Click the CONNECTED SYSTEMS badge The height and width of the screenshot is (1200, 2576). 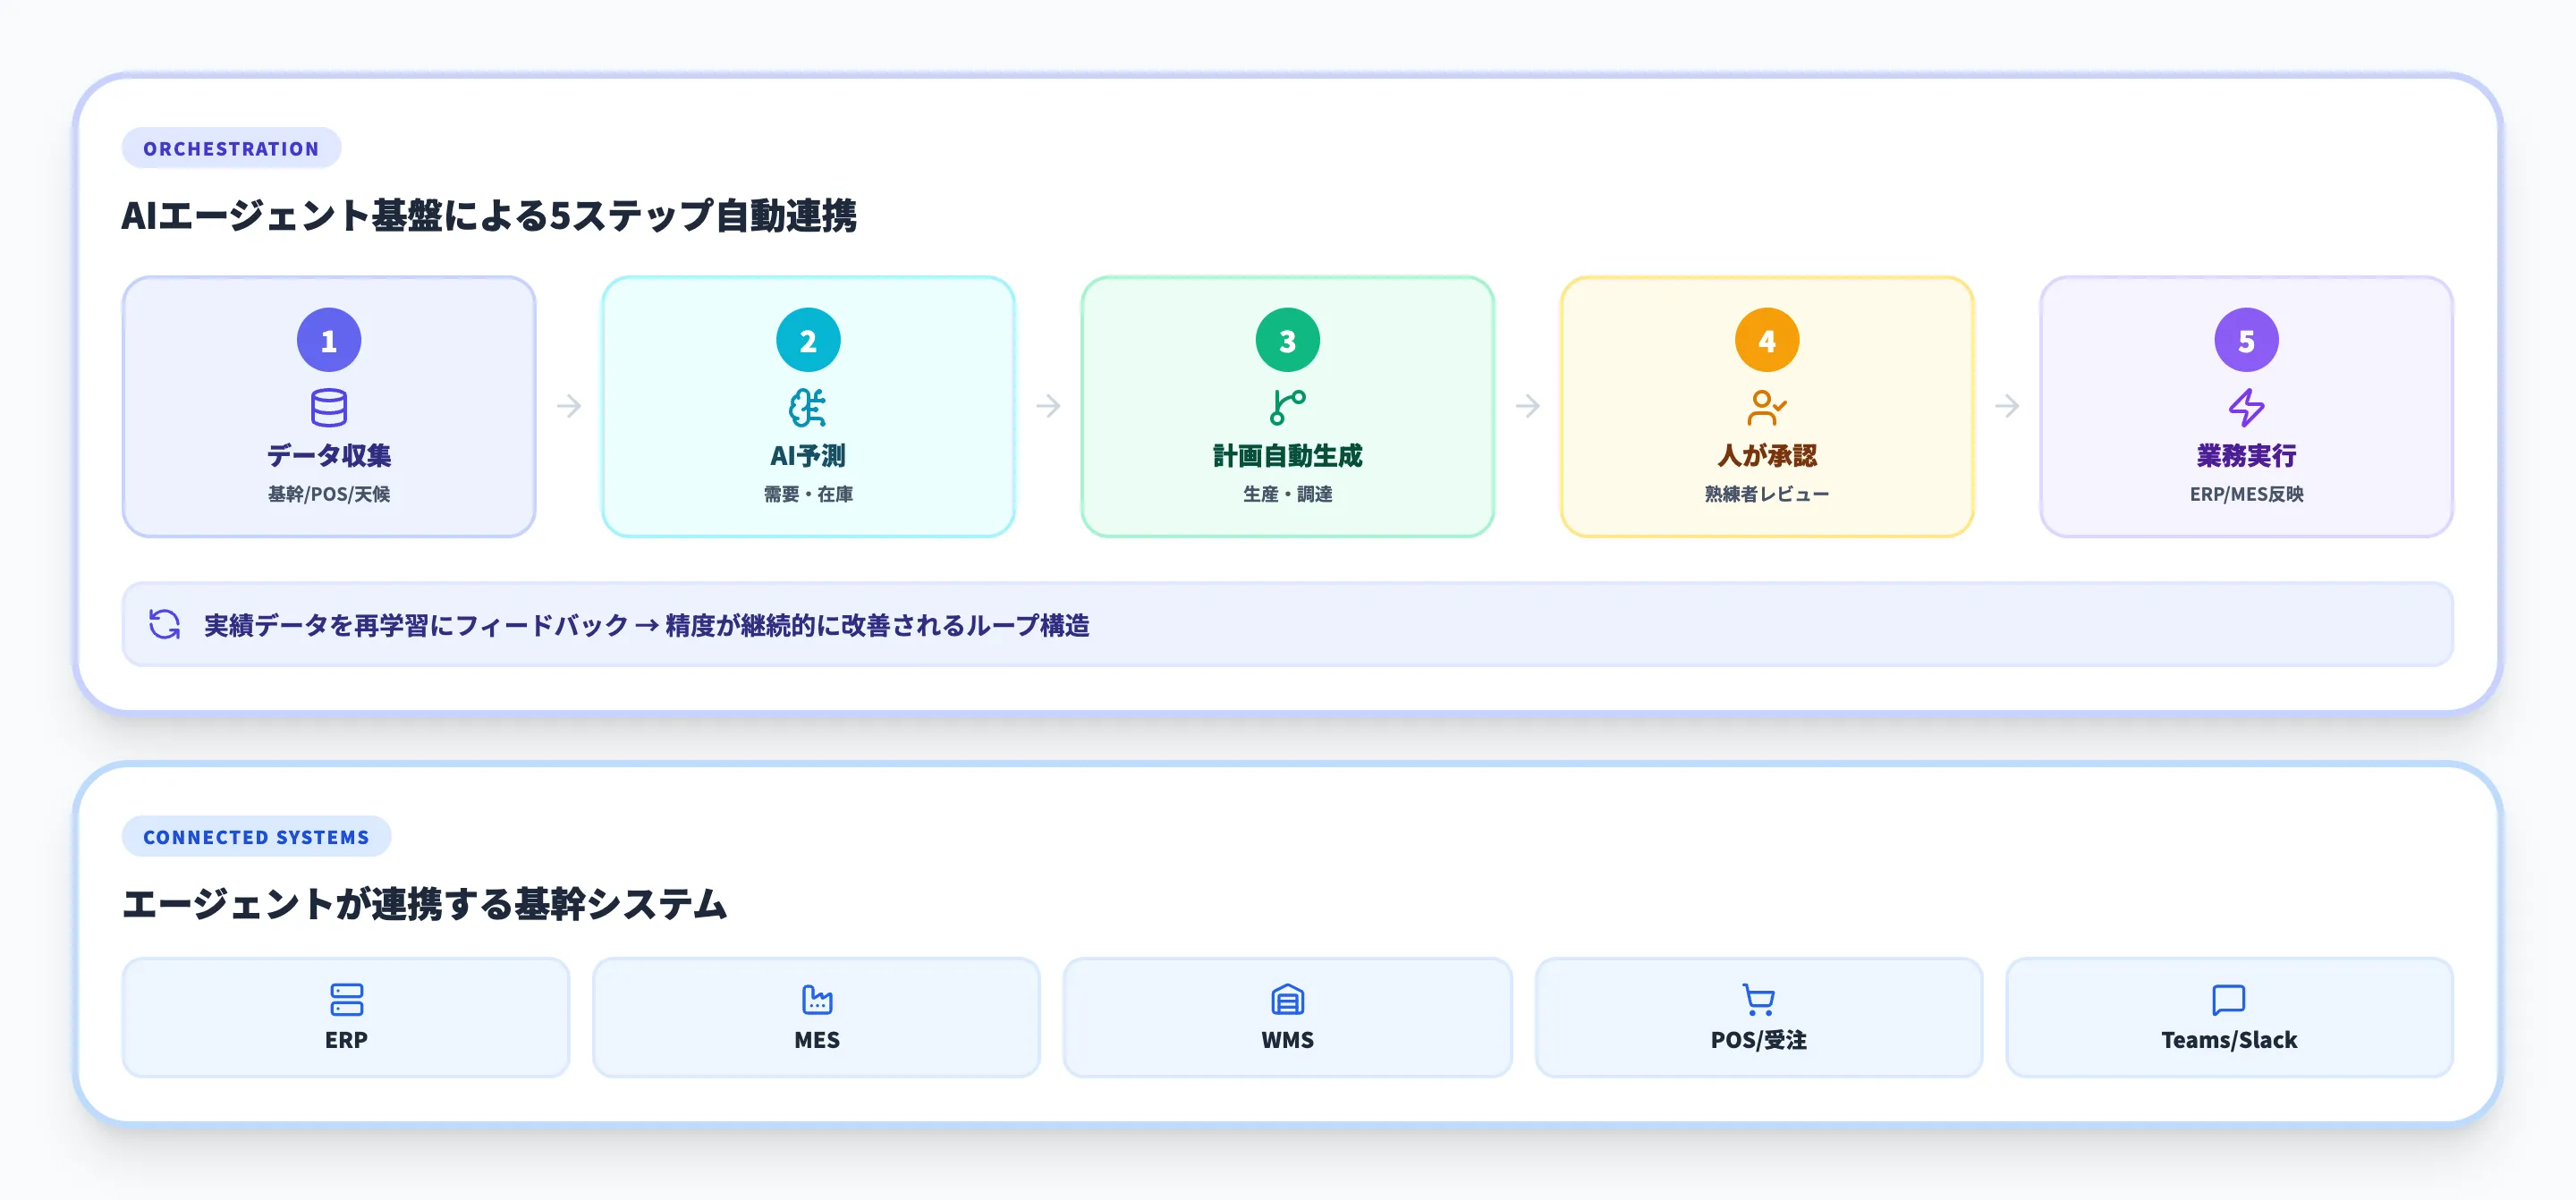tap(256, 837)
